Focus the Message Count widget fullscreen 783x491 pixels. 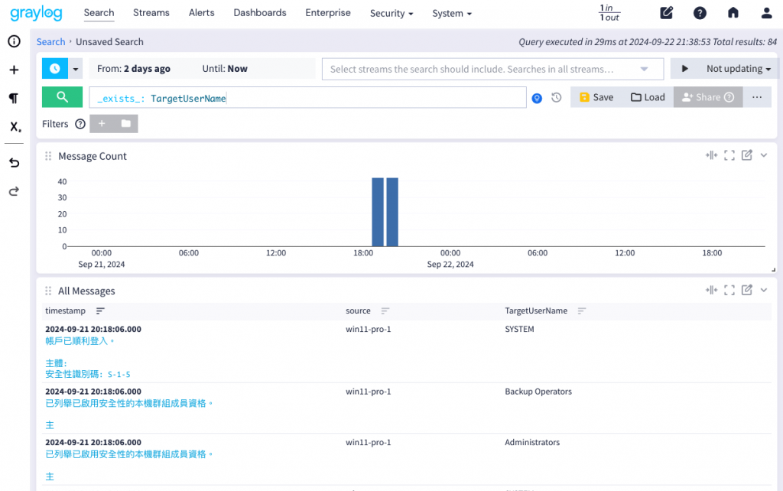coord(729,155)
